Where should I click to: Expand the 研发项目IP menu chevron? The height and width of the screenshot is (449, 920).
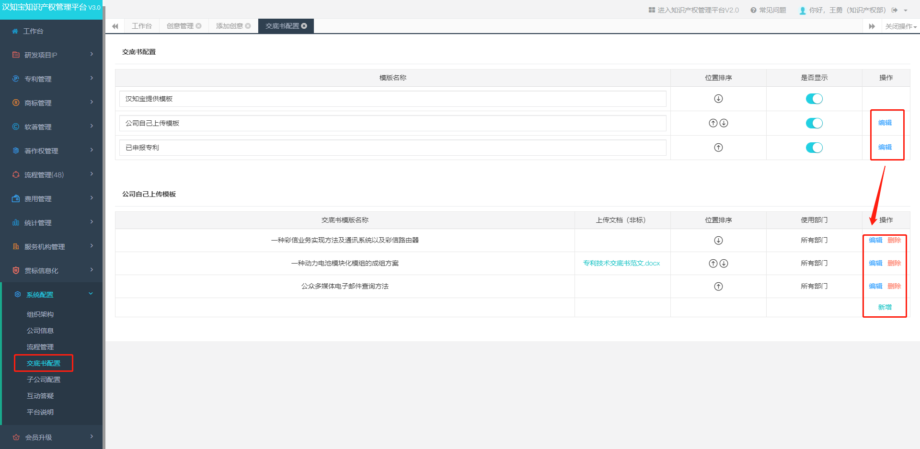point(92,54)
